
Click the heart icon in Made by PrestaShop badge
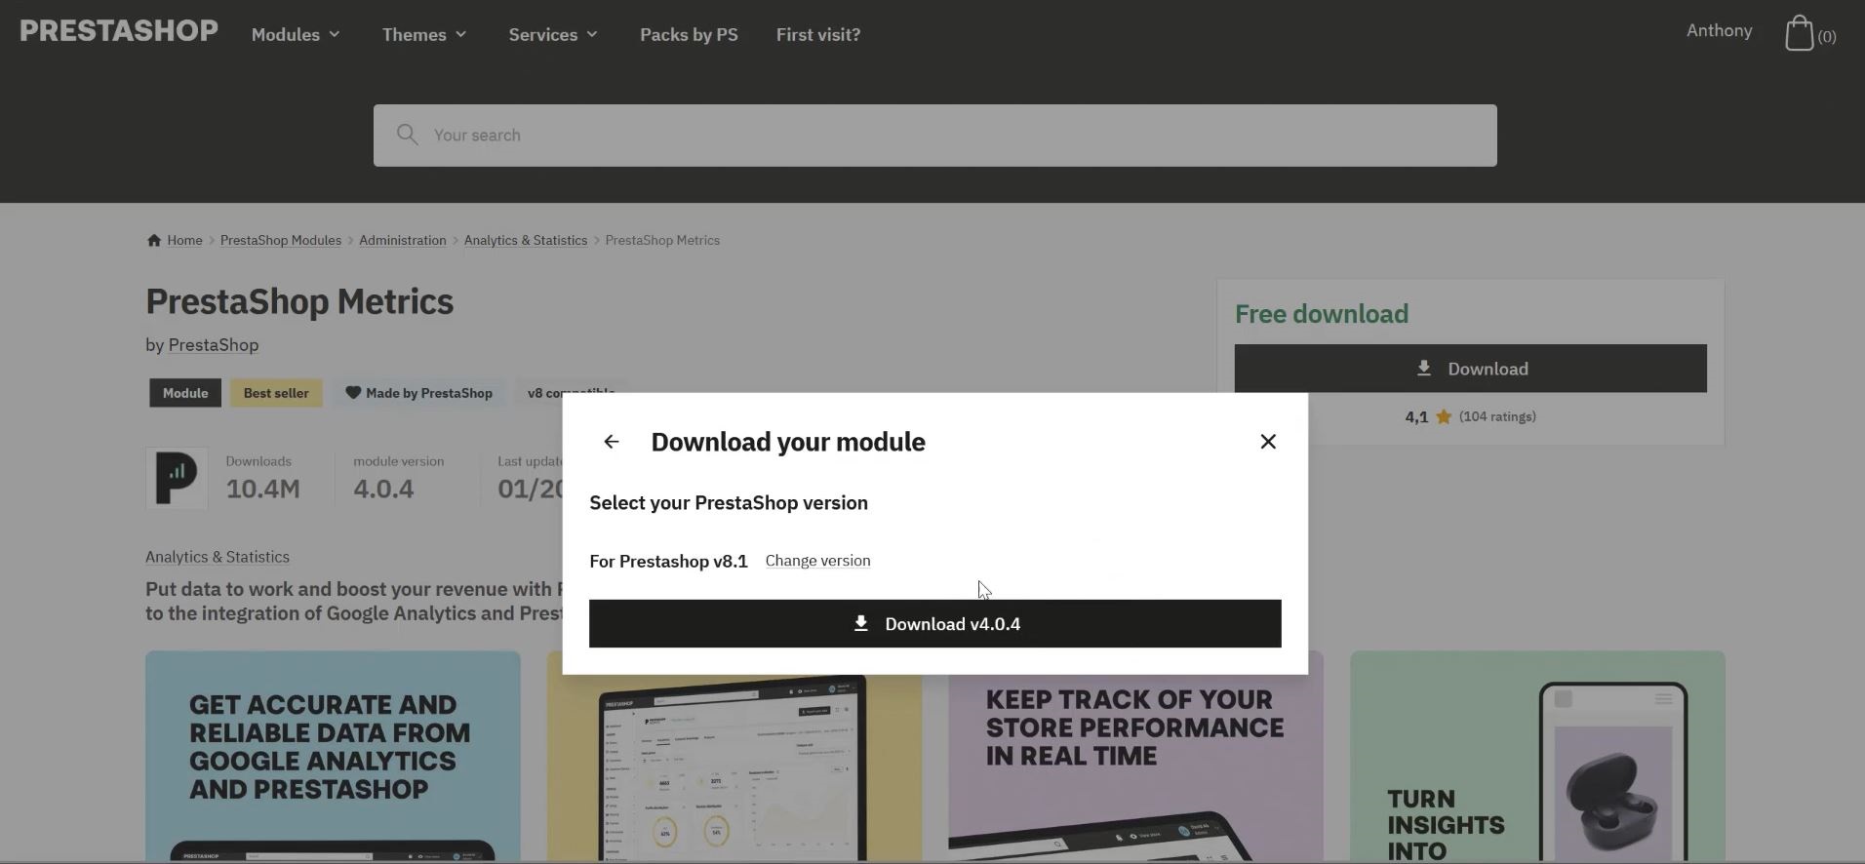pyautogui.click(x=353, y=392)
